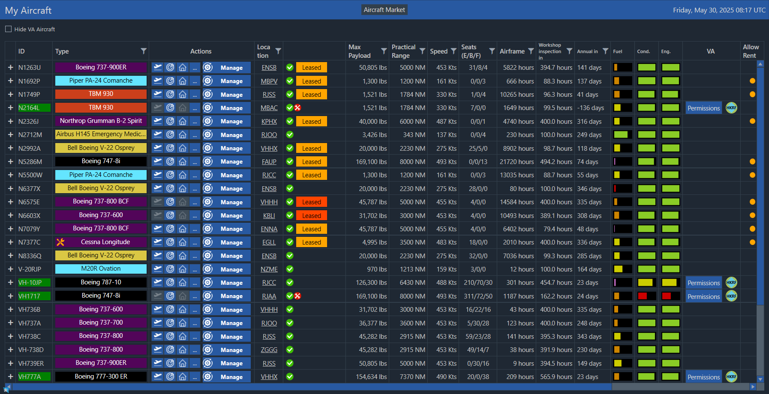Screen dimensions: 769x394
Task: Open the ENSB location link for N1263U
Action: pyautogui.click(x=269, y=68)
